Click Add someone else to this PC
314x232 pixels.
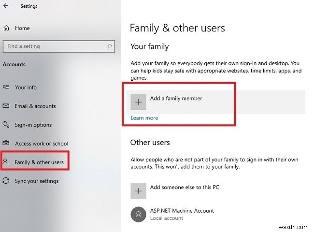(185, 187)
